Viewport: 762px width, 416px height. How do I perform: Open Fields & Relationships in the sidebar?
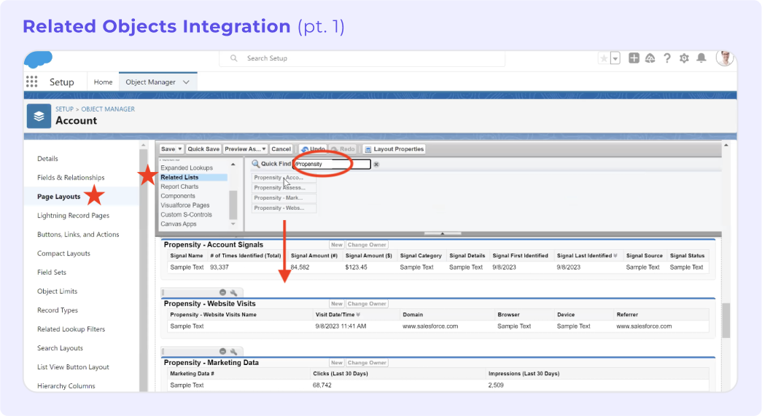coord(71,178)
